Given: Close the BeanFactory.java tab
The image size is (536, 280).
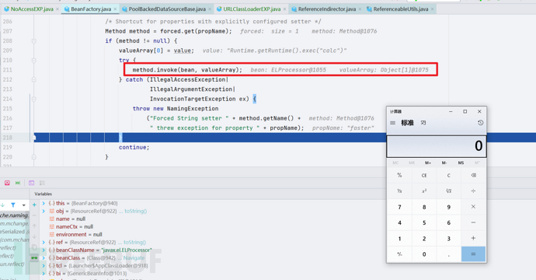Looking at the screenshot, I should coord(116,9).
